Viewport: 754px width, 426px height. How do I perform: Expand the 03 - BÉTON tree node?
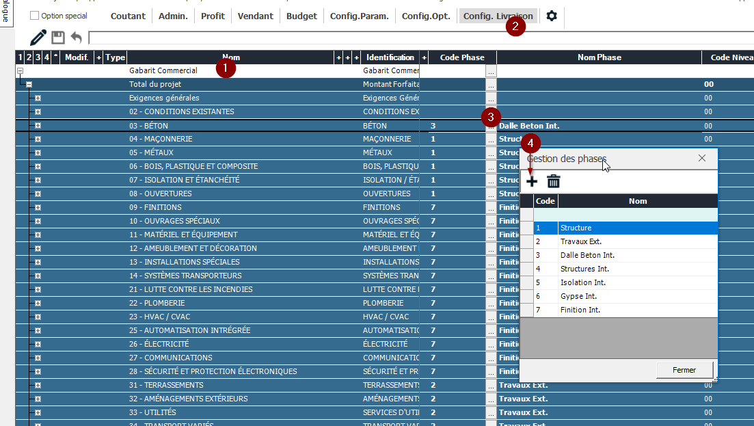point(38,126)
